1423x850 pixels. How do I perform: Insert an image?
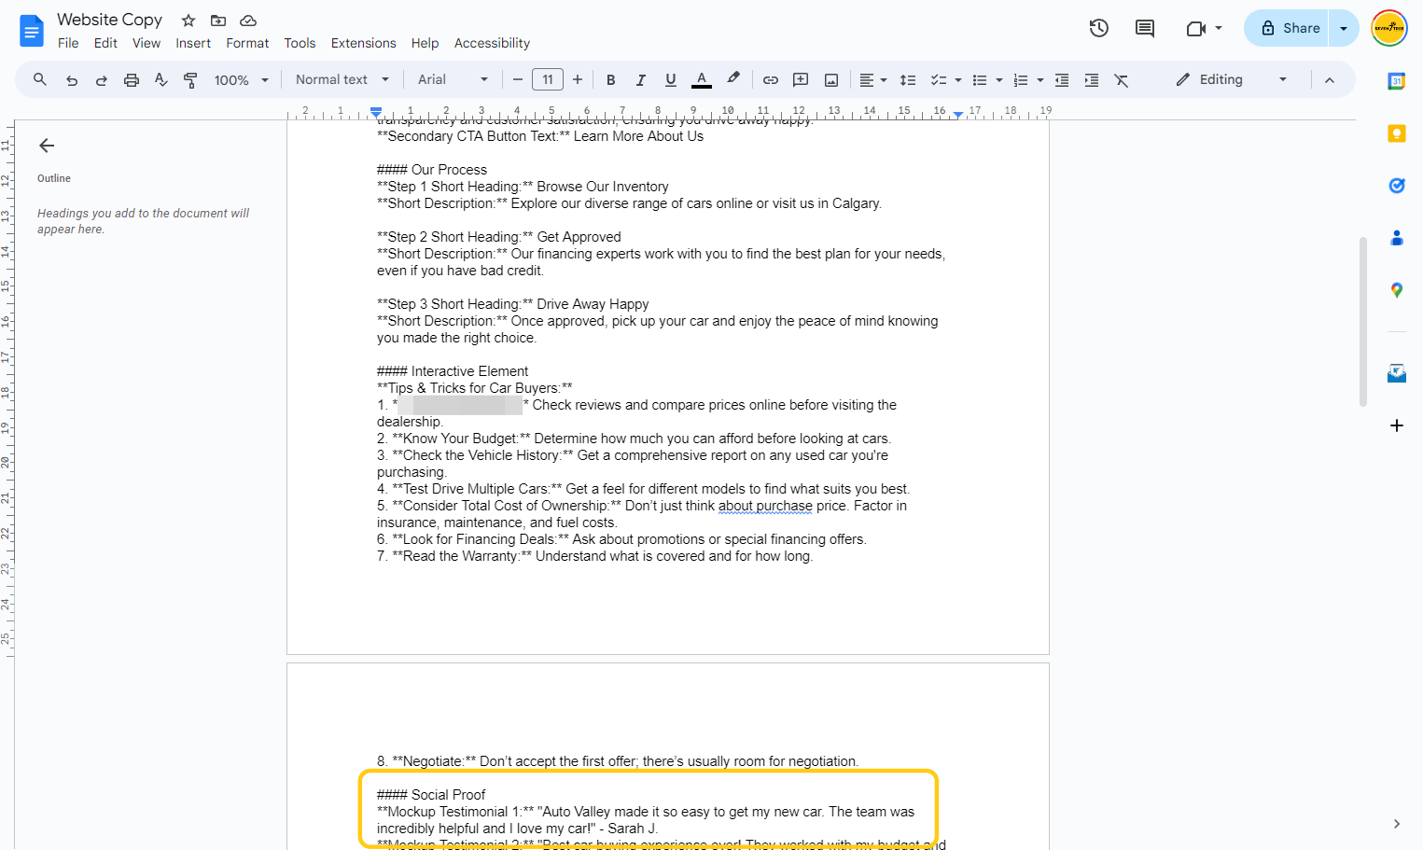click(831, 80)
